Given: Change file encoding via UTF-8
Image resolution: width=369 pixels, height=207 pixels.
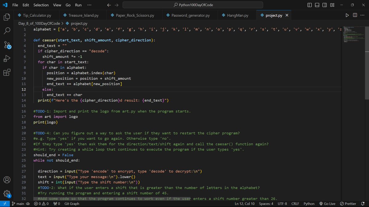Looking at the screenshot, I should pyautogui.click(x=282, y=204).
